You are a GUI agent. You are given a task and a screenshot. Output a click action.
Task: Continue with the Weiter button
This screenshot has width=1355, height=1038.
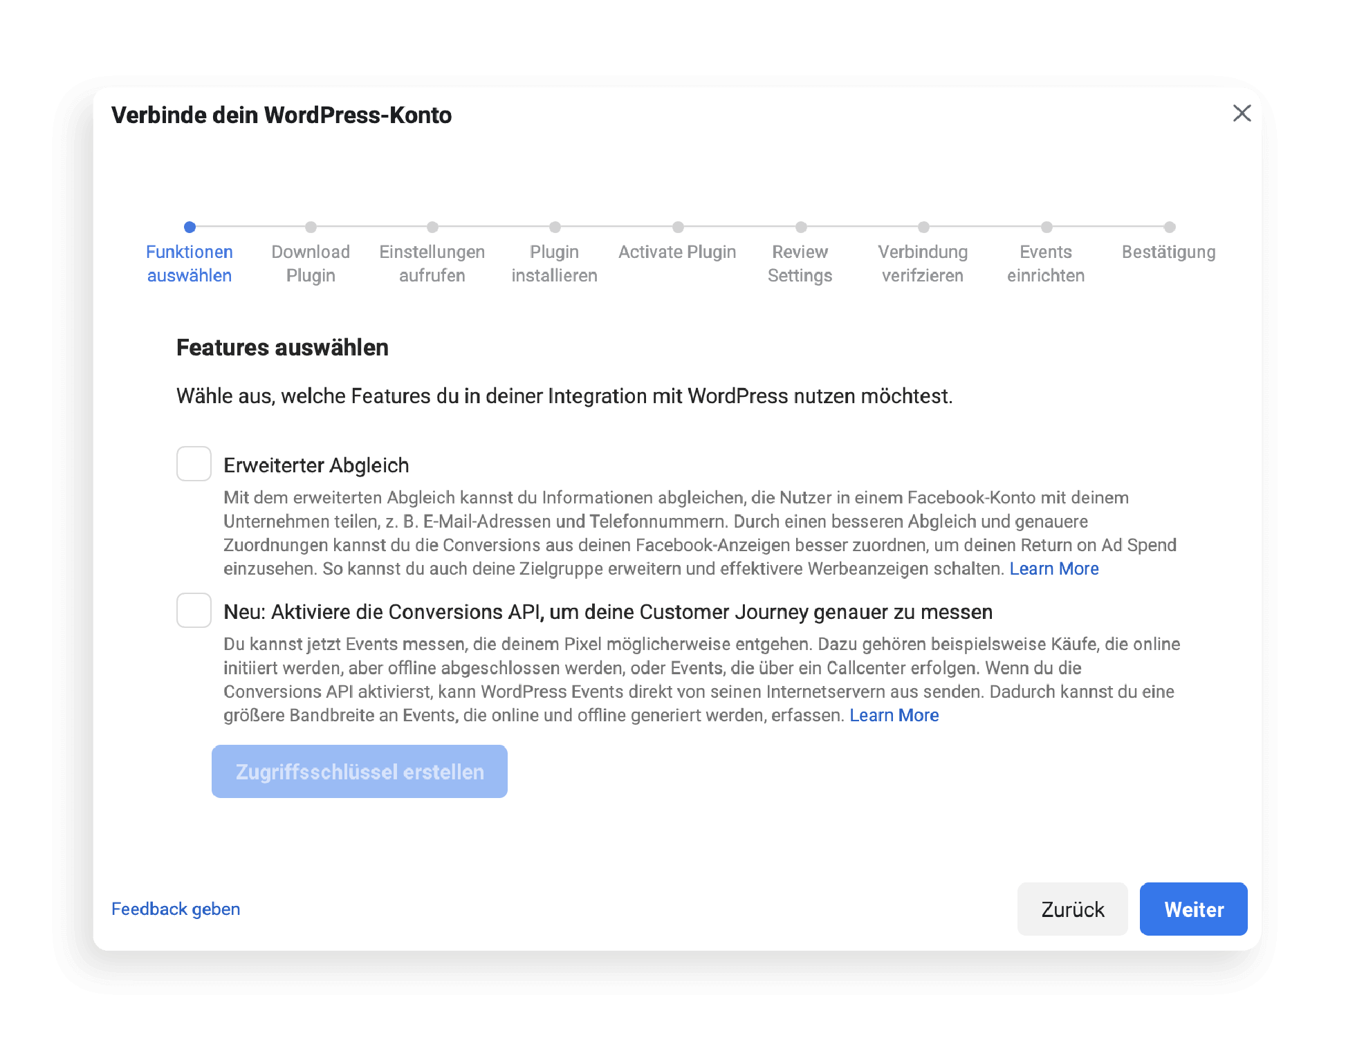1194,909
